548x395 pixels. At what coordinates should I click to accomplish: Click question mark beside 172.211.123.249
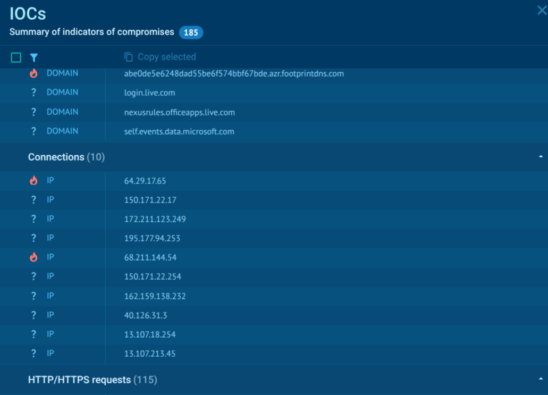(x=33, y=219)
